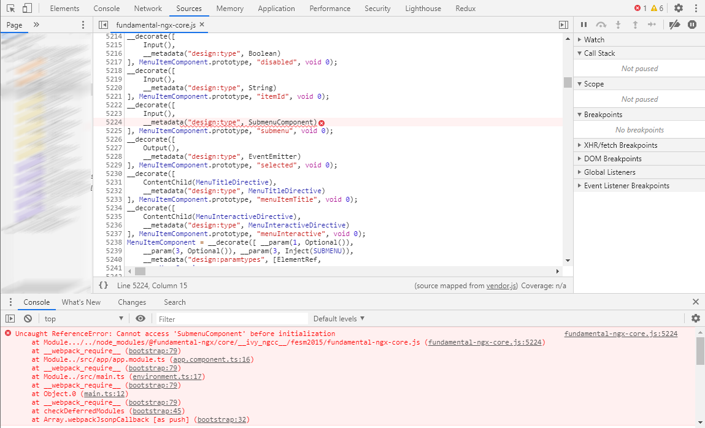Screen dimensions: 705x428
Task: Click the code editor horizontal scrollbar thumb
Action: tap(141, 271)
